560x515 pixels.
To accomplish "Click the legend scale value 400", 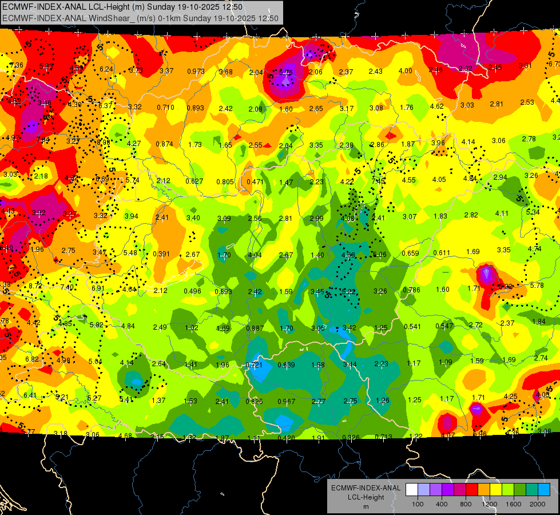I will pyautogui.click(x=442, y=504).
